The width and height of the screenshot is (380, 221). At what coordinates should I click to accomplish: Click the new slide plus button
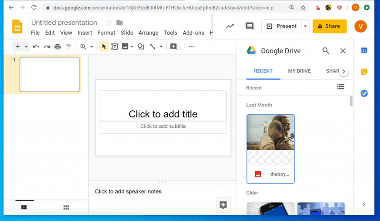[x=18, y=46]
